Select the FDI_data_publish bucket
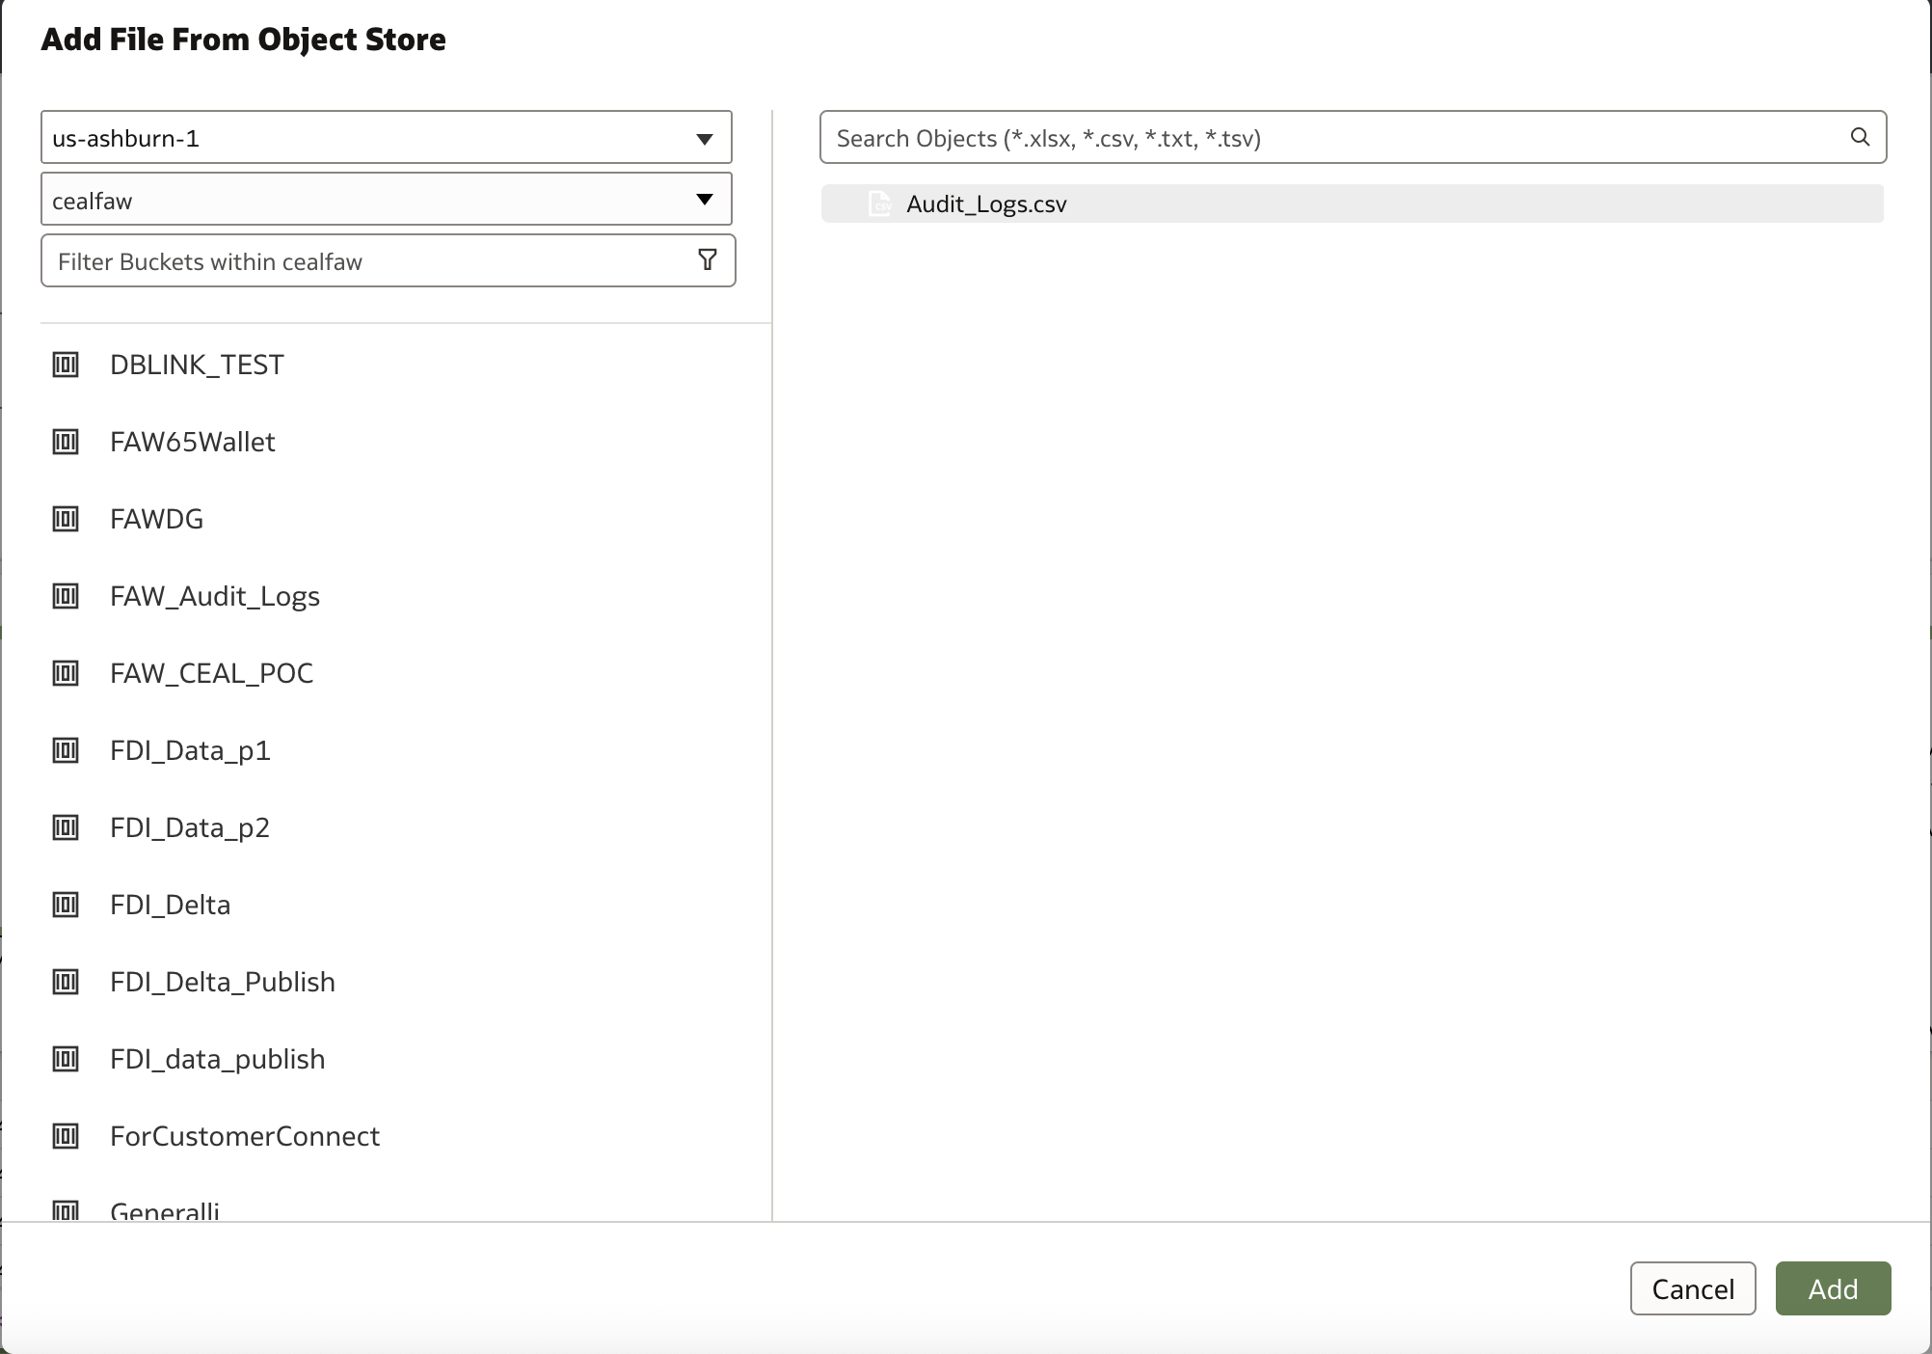This screenshot has width=1932, height=1354. [217, 1059]
